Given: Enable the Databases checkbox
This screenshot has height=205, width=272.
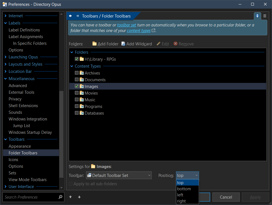Looking at the screenshot, I should (77, 113).
